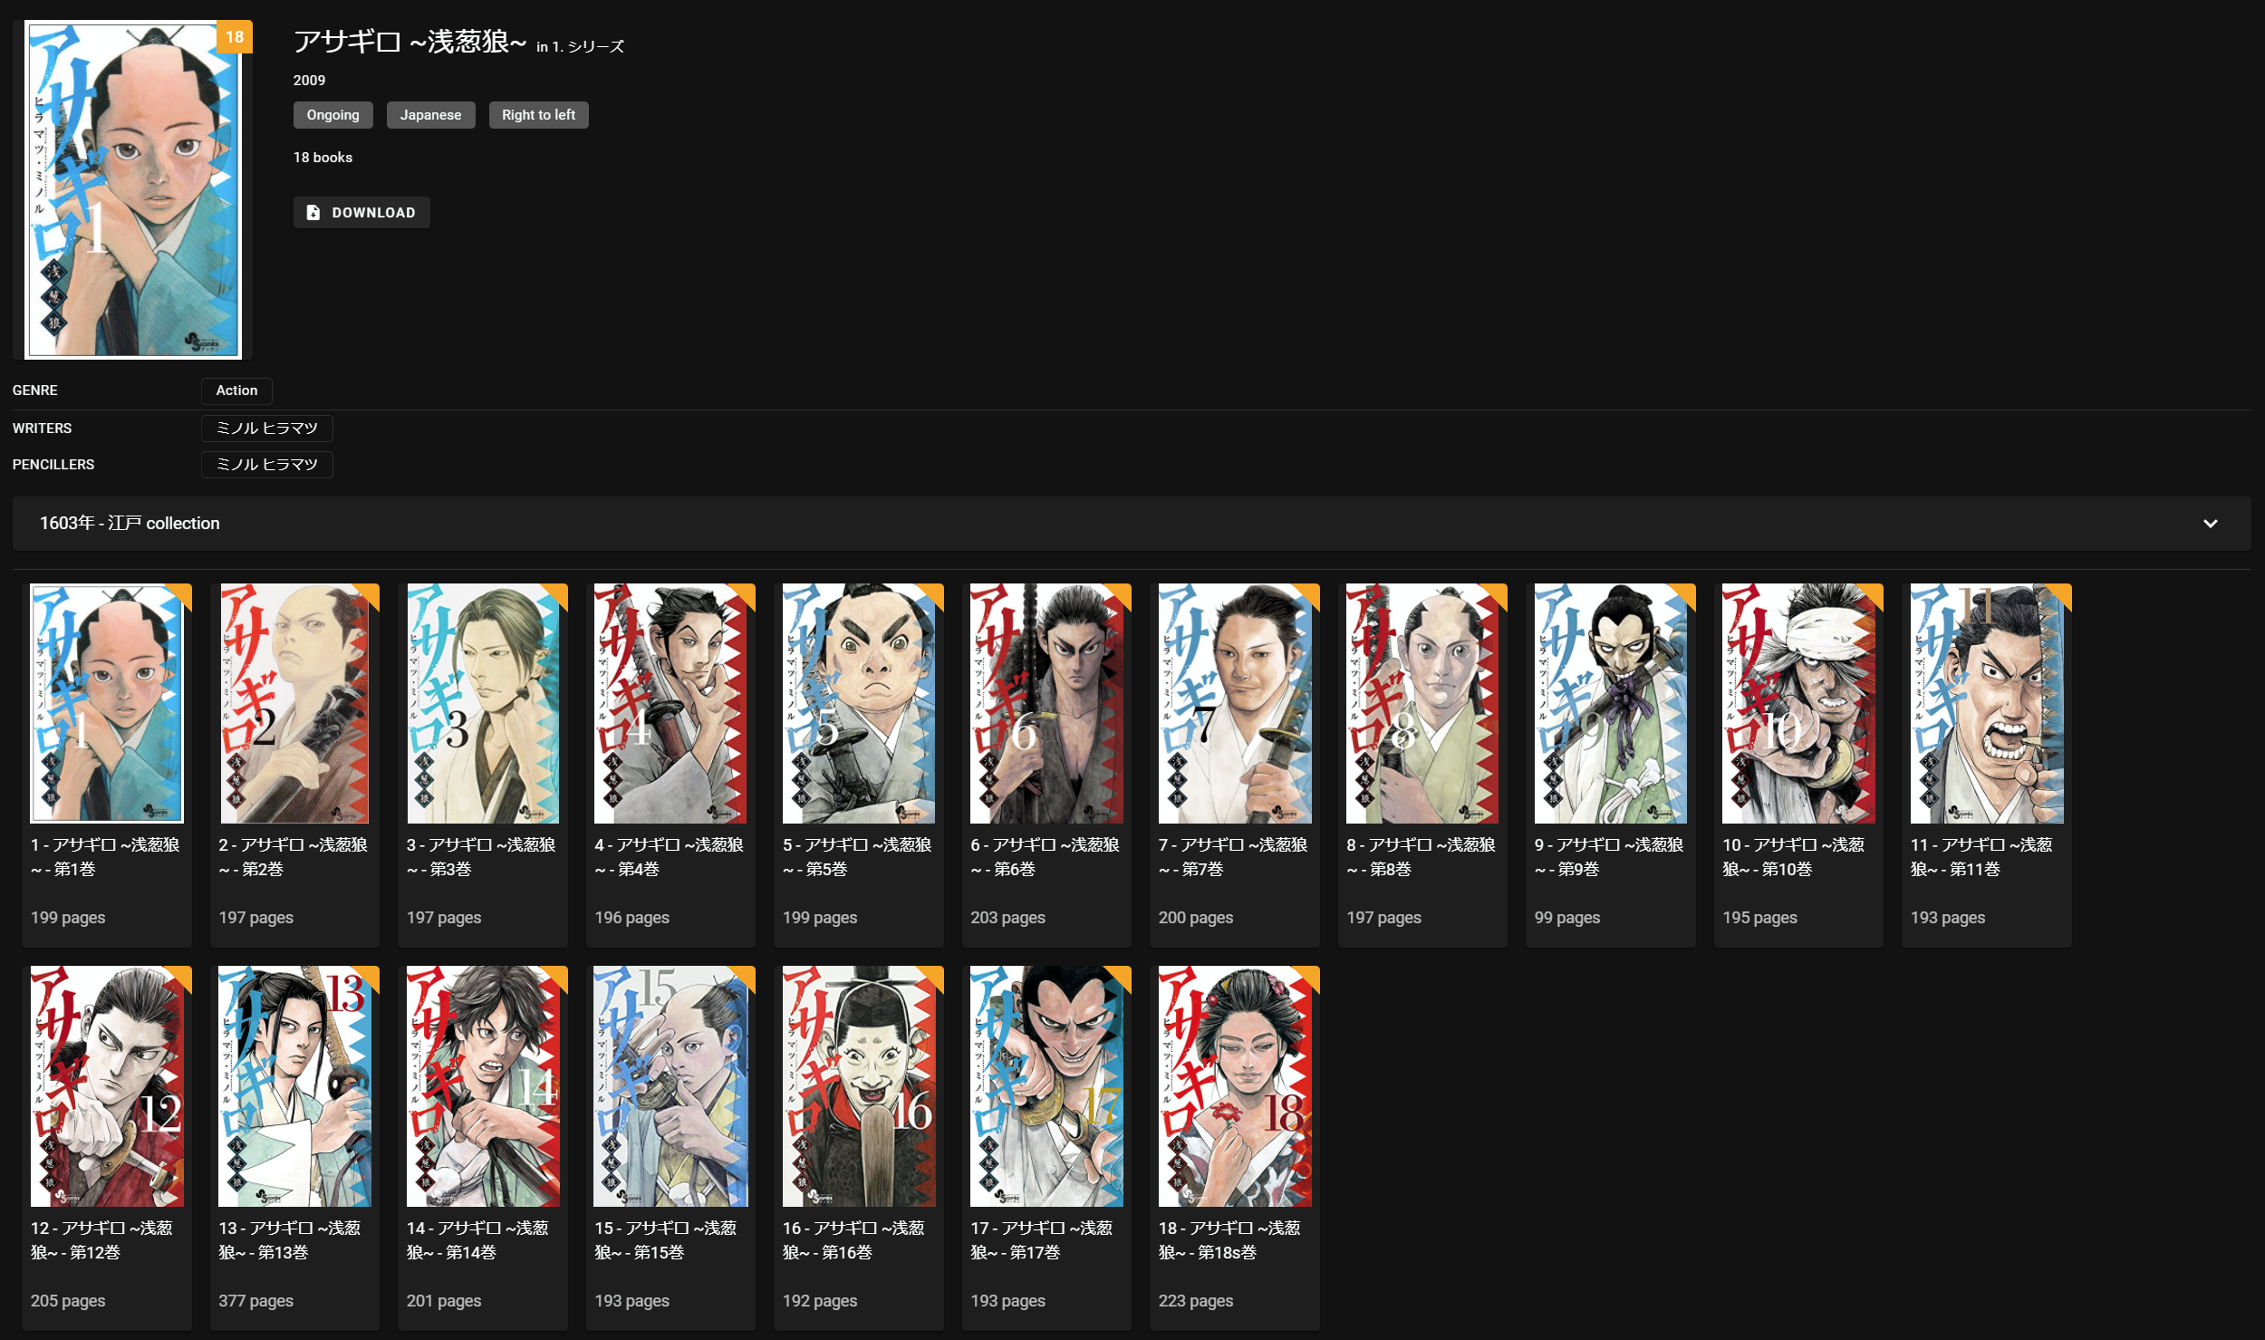Open the '1. シリーズ' library link
The image size is (2265, 1340).
tap(588, 46)
